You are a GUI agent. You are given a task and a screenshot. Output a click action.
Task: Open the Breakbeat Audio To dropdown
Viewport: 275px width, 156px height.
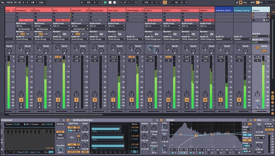tap(24, 39)
